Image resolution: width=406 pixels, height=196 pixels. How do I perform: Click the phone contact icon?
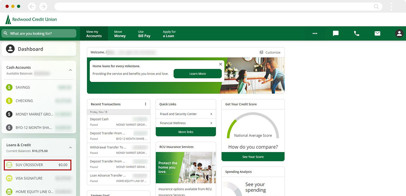coord(357,33)
